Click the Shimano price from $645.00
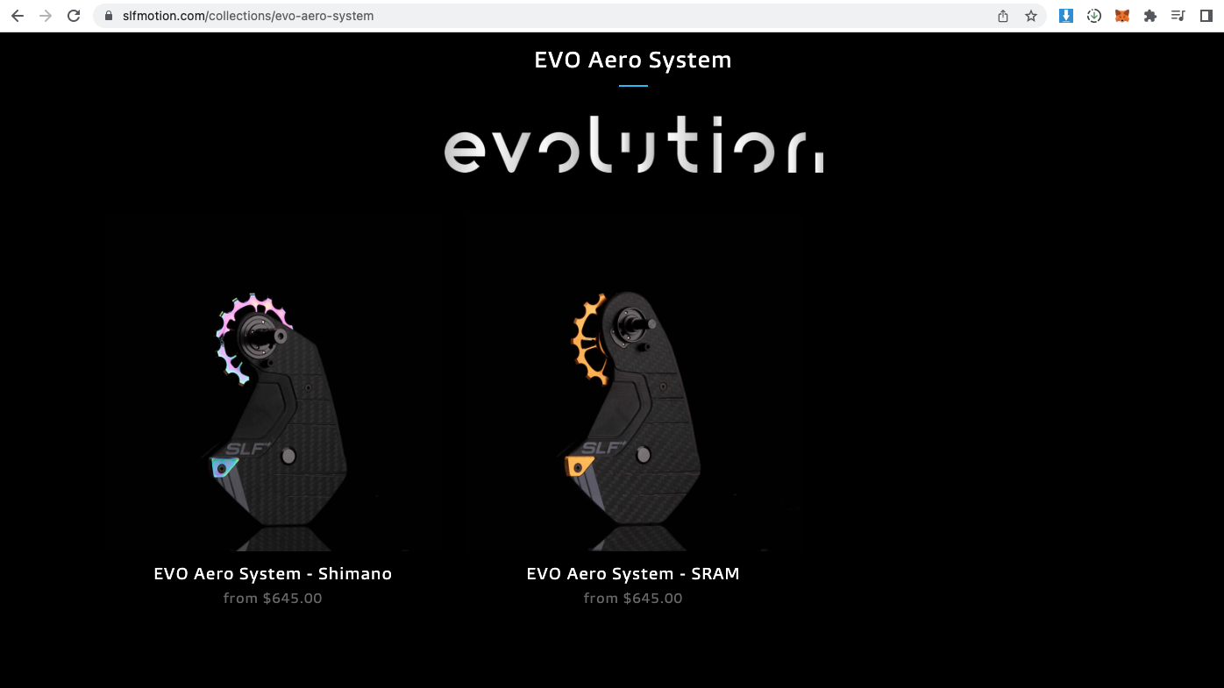This screenshot has width=1224, height=688. pyautogui.click(x=273, y=599)
